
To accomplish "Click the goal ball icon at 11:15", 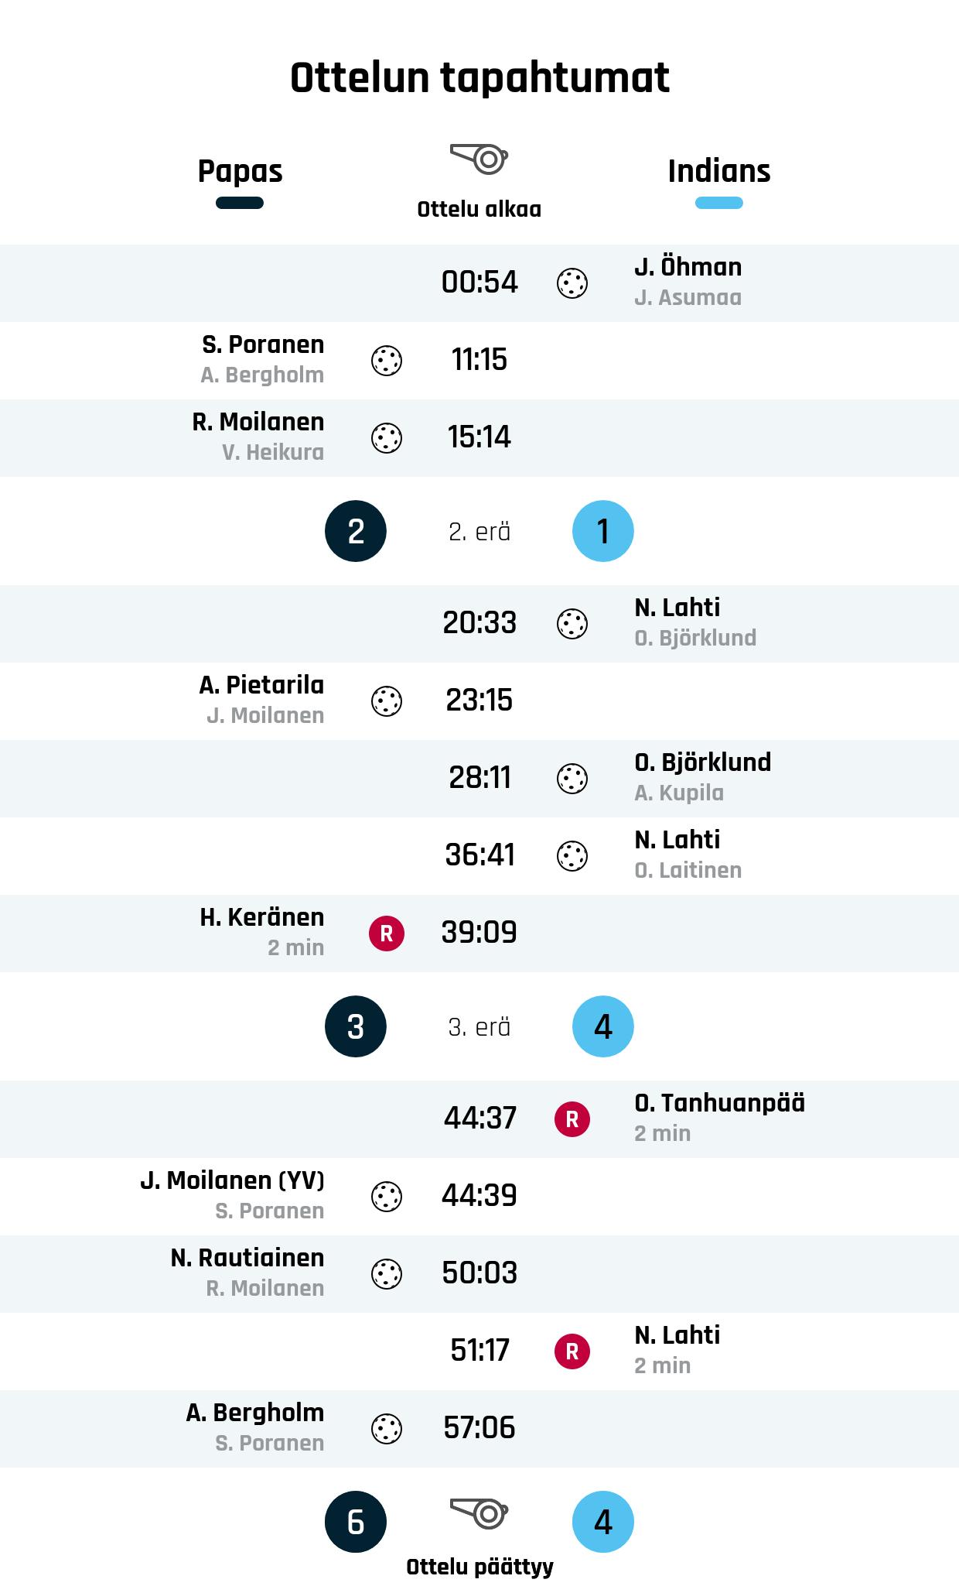I will pos(387,361).
